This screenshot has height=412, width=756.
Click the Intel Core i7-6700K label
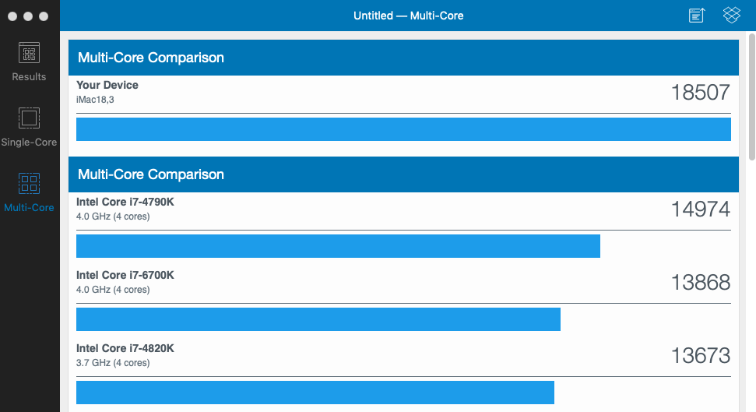(x=125, y=275)
